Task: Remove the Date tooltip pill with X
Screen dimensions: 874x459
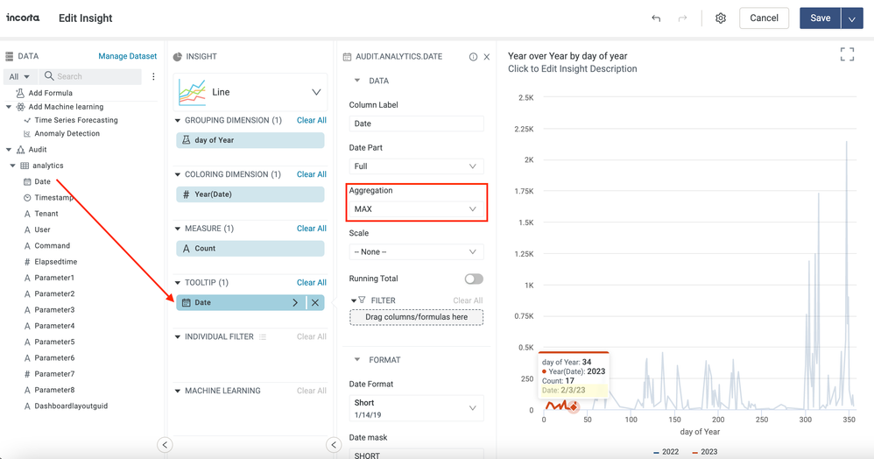Action: coord(315,302)
